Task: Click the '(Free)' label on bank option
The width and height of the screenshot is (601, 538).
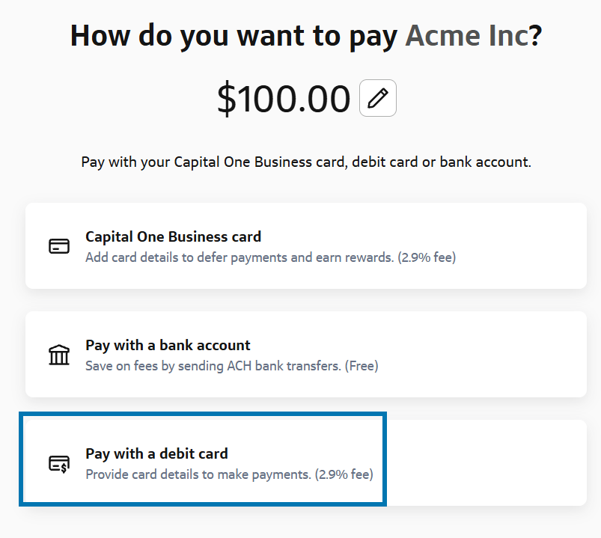Action: (361, 366)
